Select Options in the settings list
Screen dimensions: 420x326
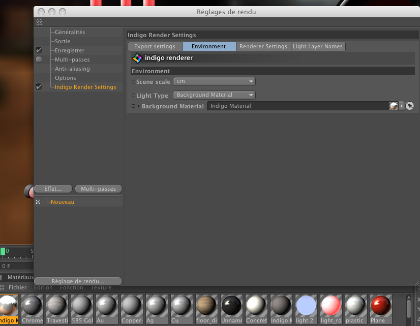coord(66,78)
